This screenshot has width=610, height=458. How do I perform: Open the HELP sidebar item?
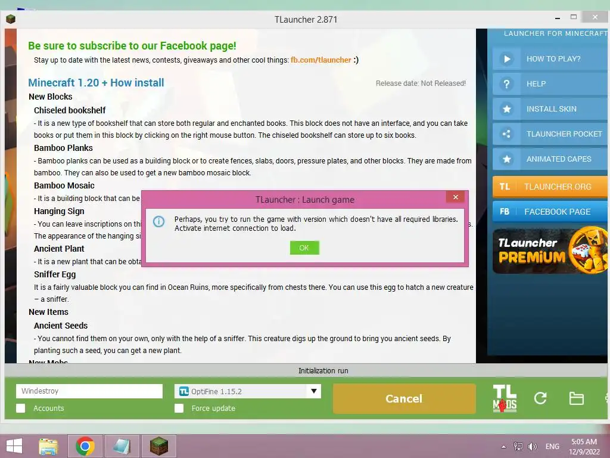coord(550,83)
